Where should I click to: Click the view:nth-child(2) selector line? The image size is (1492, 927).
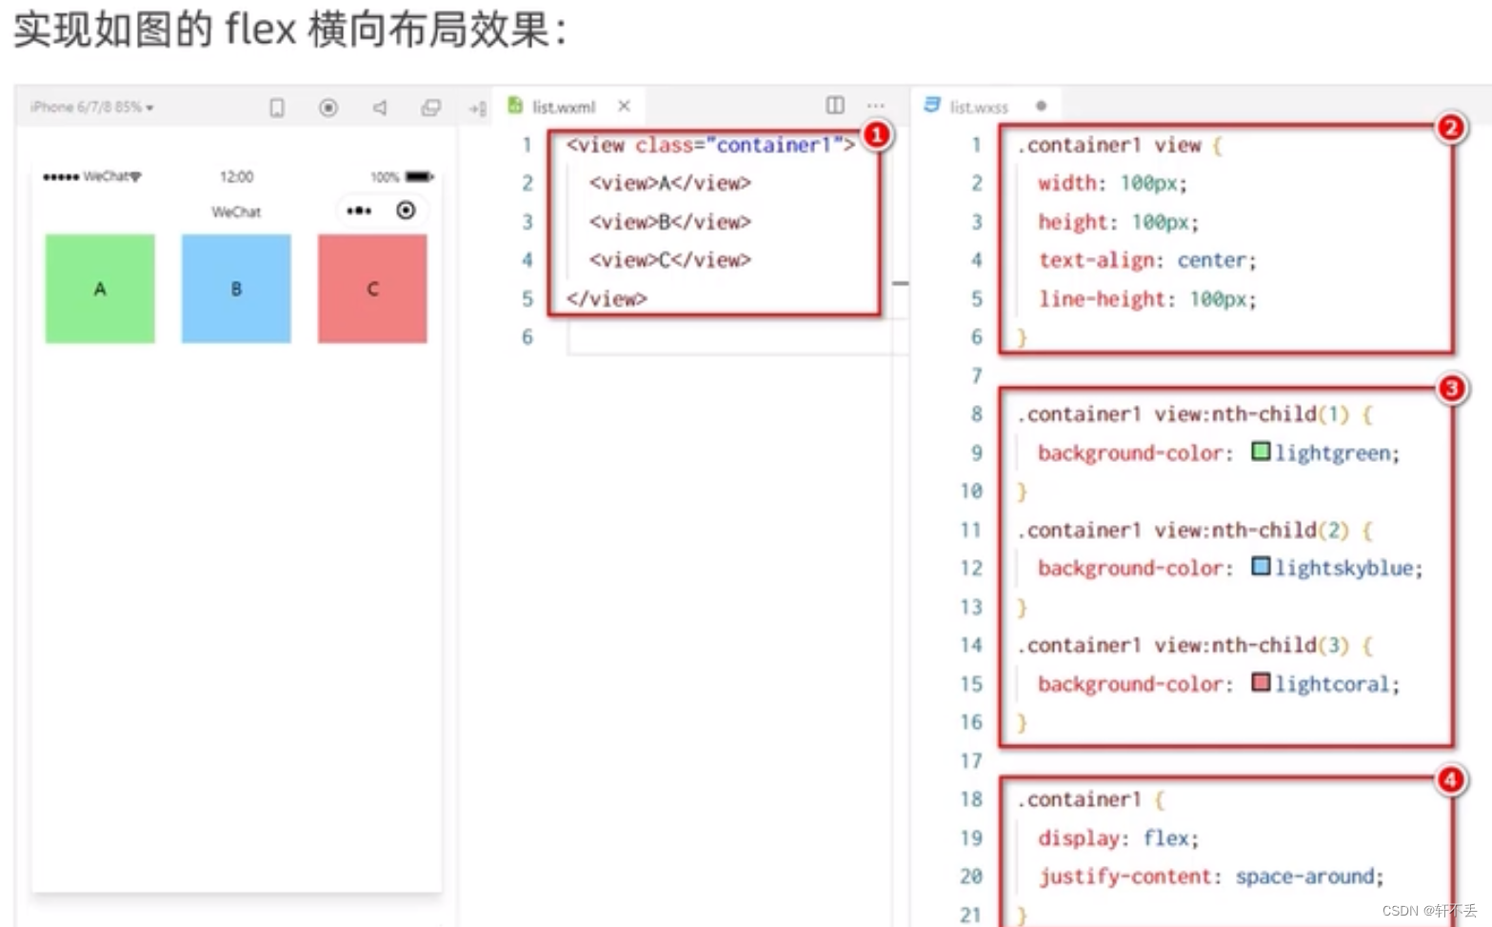(1196, 530)
